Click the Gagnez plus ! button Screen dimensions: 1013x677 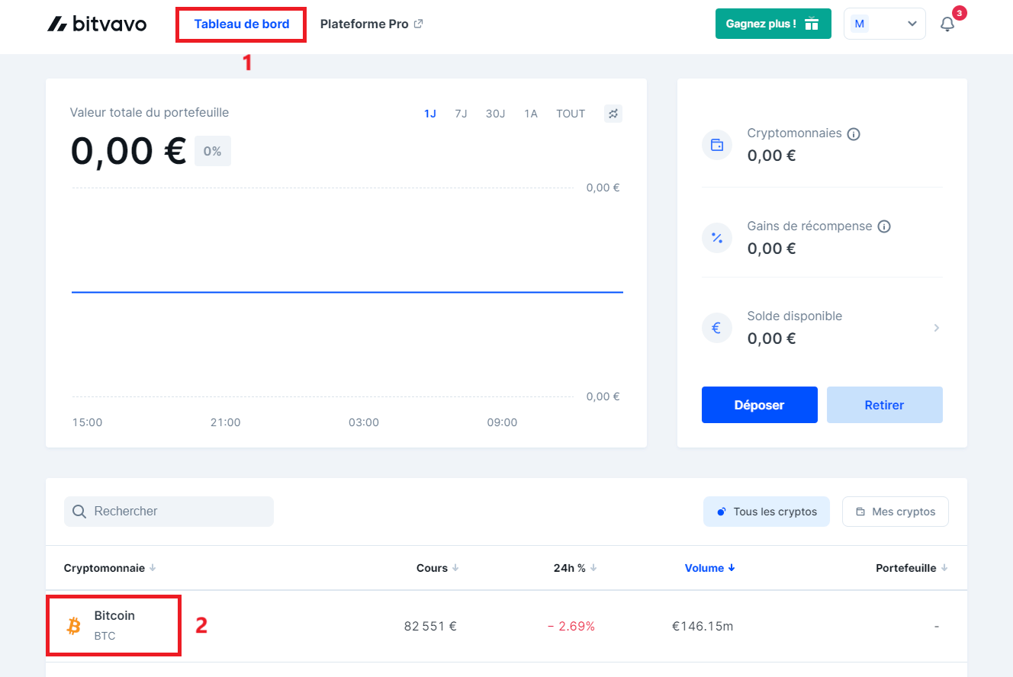772,24
